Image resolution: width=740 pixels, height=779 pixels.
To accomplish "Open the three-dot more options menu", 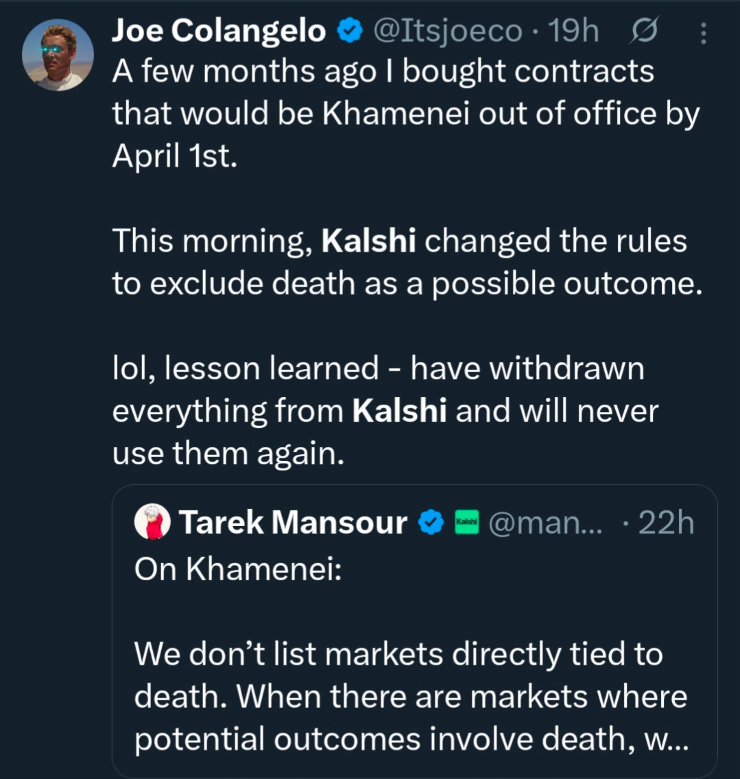I will click(703, 33).
